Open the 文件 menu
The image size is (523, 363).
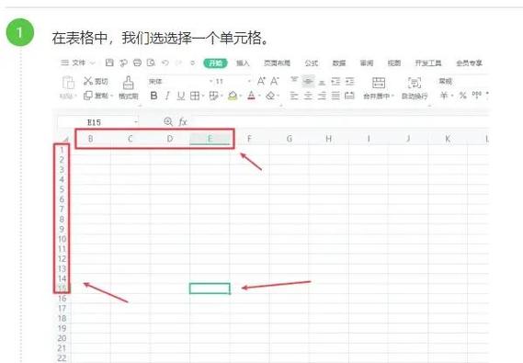(x=78, y=62)
